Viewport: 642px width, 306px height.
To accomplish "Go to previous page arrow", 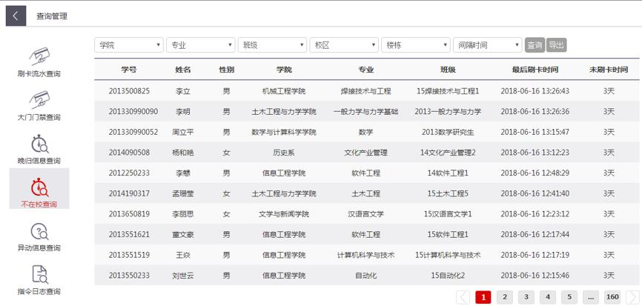I will [463, 297].
